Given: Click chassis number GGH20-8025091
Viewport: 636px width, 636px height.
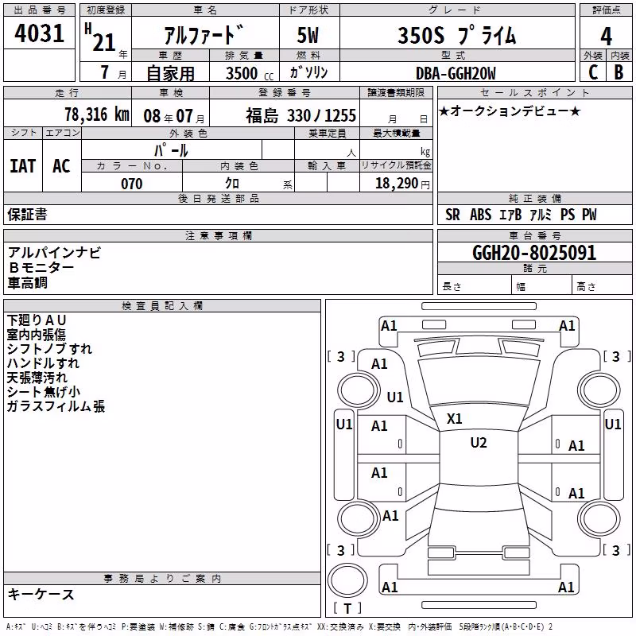Looking at the screenshot, I should click(x=534, y=253).
